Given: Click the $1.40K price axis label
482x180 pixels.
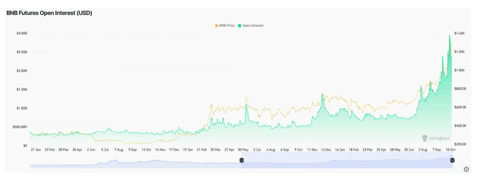Looking at the screenshot, I should (x=460, y=33).
